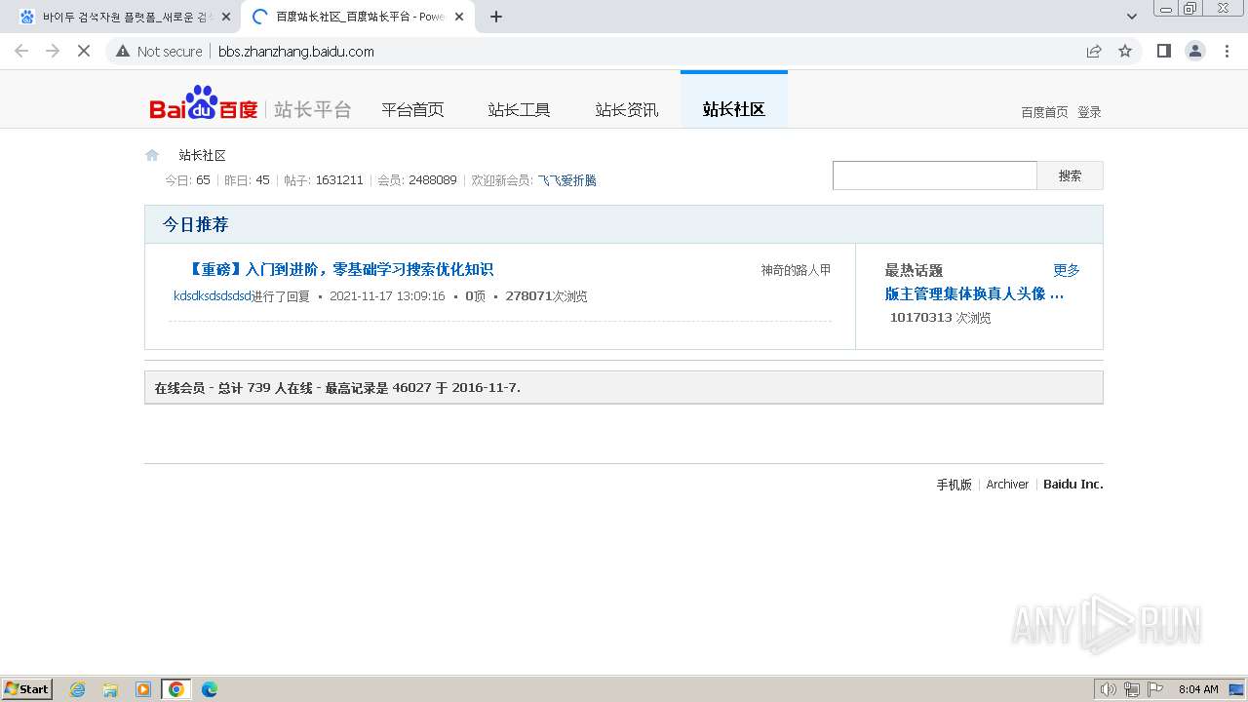Click the 登录 login link

[x=1089, y=112]
